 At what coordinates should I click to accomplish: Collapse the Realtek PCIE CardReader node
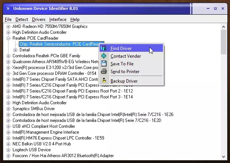8,38
